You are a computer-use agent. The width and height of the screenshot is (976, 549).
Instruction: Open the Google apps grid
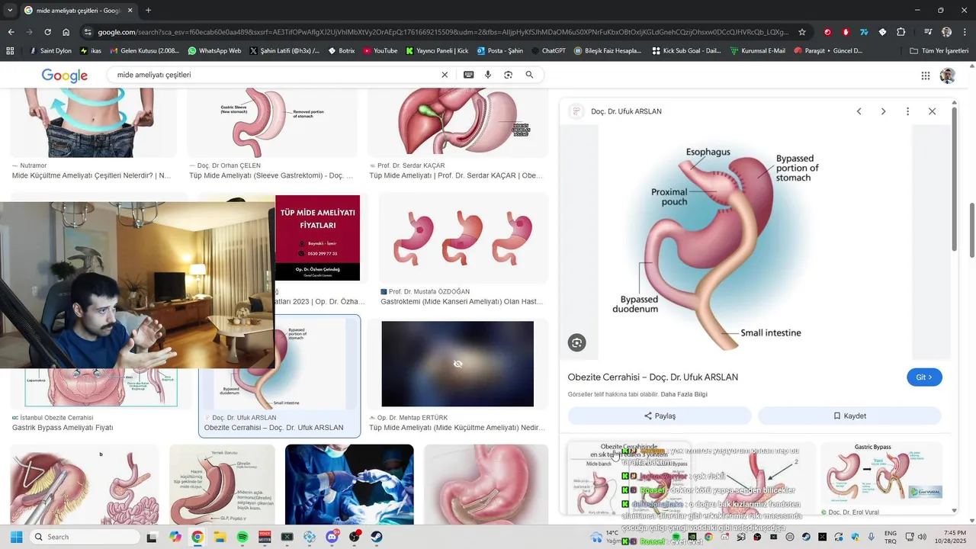coord(926,75)
